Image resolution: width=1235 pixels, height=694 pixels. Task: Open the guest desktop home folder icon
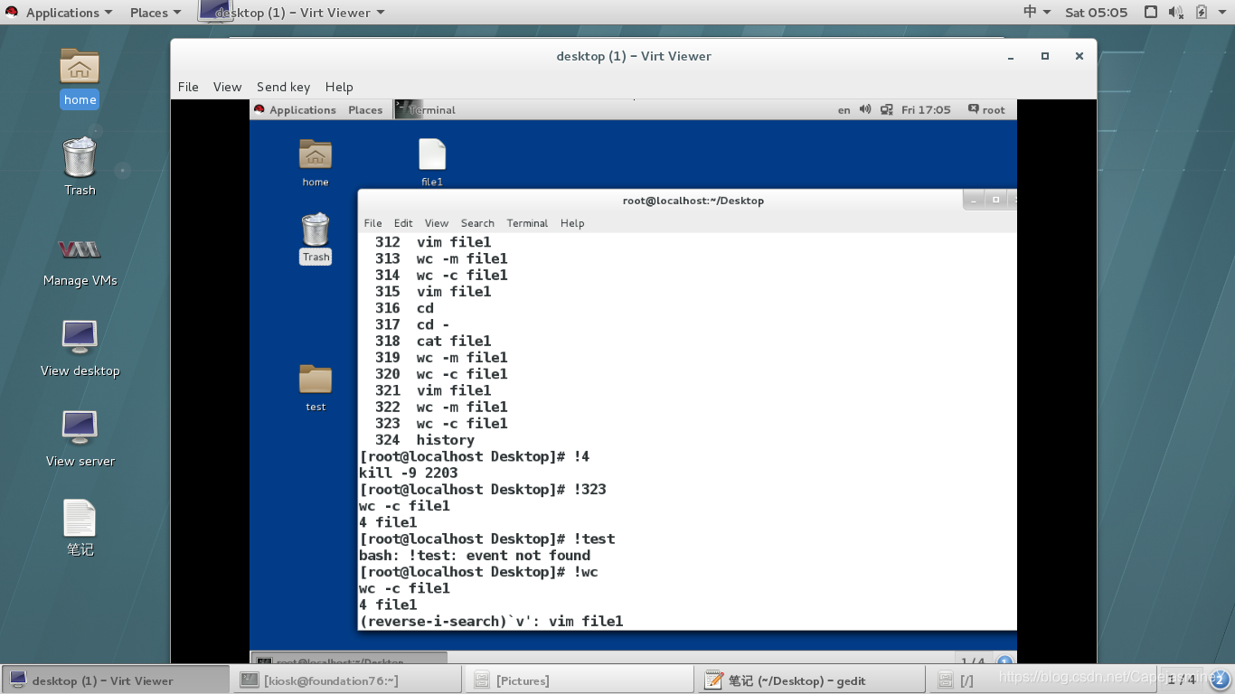pos(316,155)
